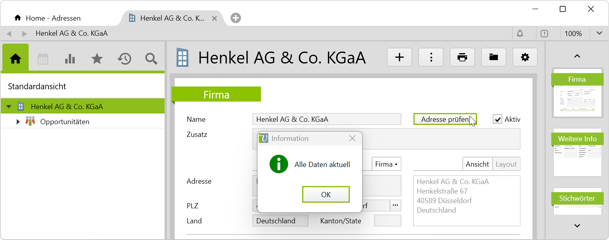The image size is (609, 240).
Task: Collapse the Henkel AG & Co. KGaA node
Action: [x=9, y=107]
